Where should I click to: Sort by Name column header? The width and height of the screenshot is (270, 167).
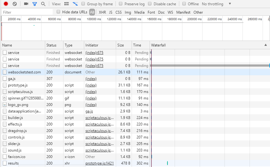pos(23,45)
